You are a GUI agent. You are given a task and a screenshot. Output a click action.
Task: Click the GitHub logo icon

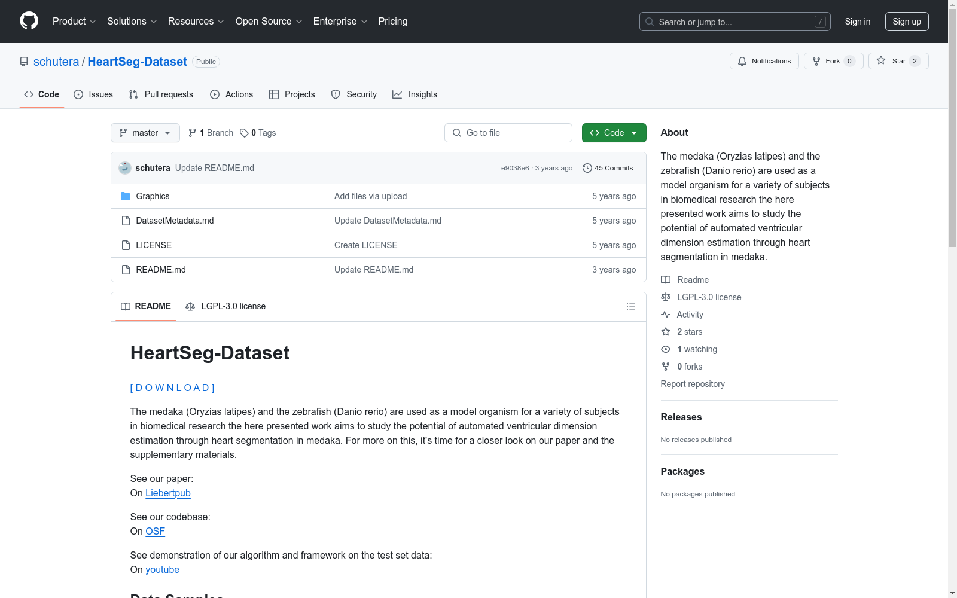29,21
